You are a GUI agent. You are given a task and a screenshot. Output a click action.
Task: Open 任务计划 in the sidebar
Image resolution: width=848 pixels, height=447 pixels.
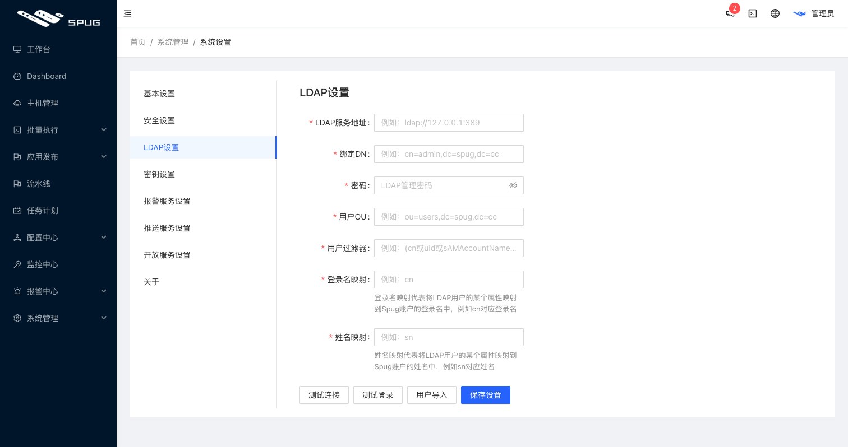click(x=58, y=211)
